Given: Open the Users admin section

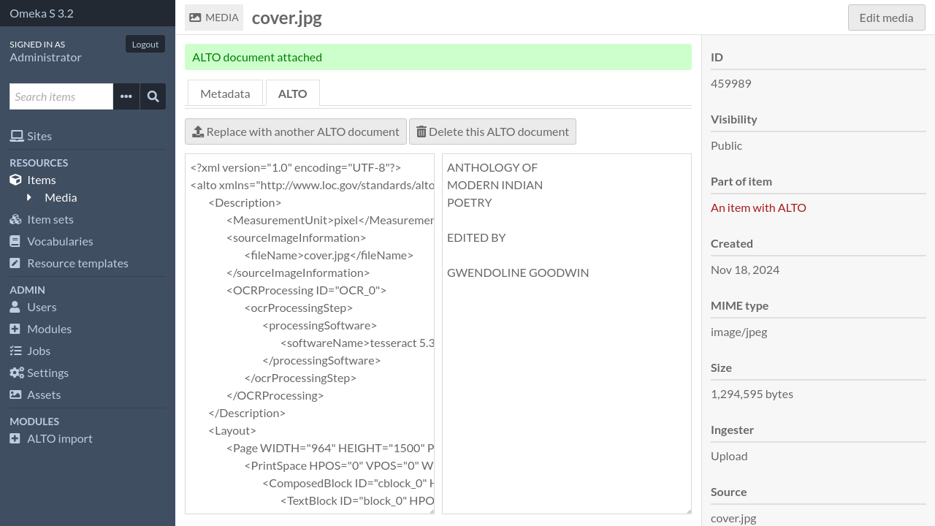Looking at the screenshot, I should (x=41, y=307).
